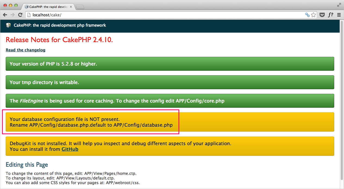
Task: Click the Editing this Page heading
Action: (27, 165)
